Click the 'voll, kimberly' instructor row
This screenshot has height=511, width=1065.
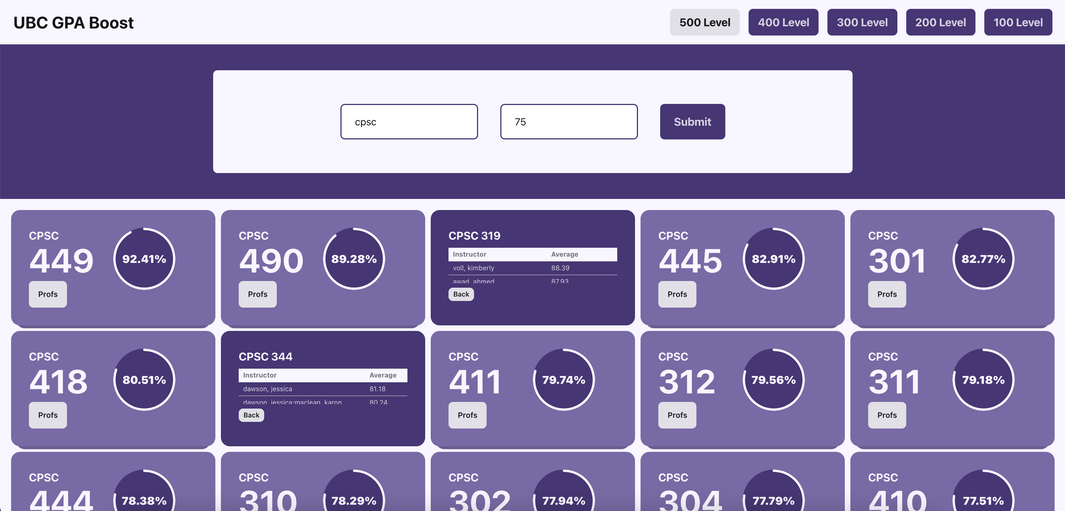[532, 268]
